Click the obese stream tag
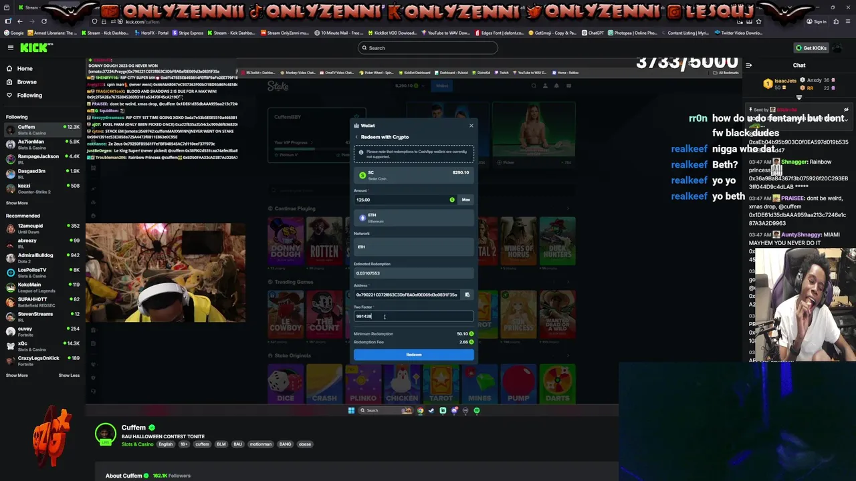 click(305, 444)
